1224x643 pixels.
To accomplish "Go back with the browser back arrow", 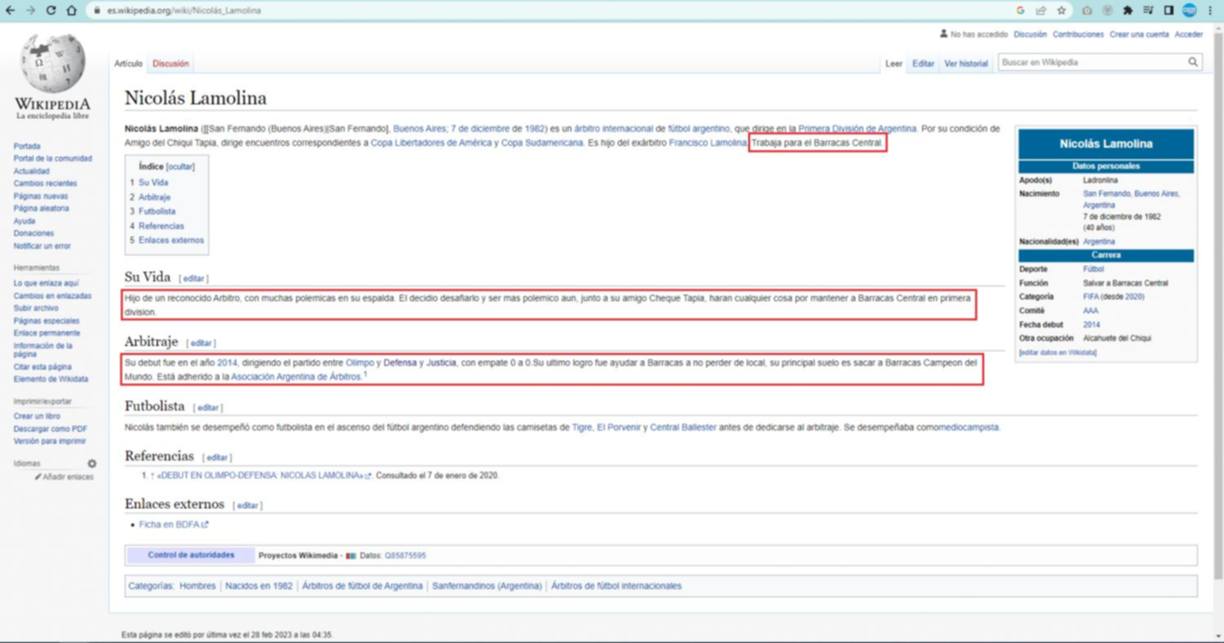I will tap(10, 11).
